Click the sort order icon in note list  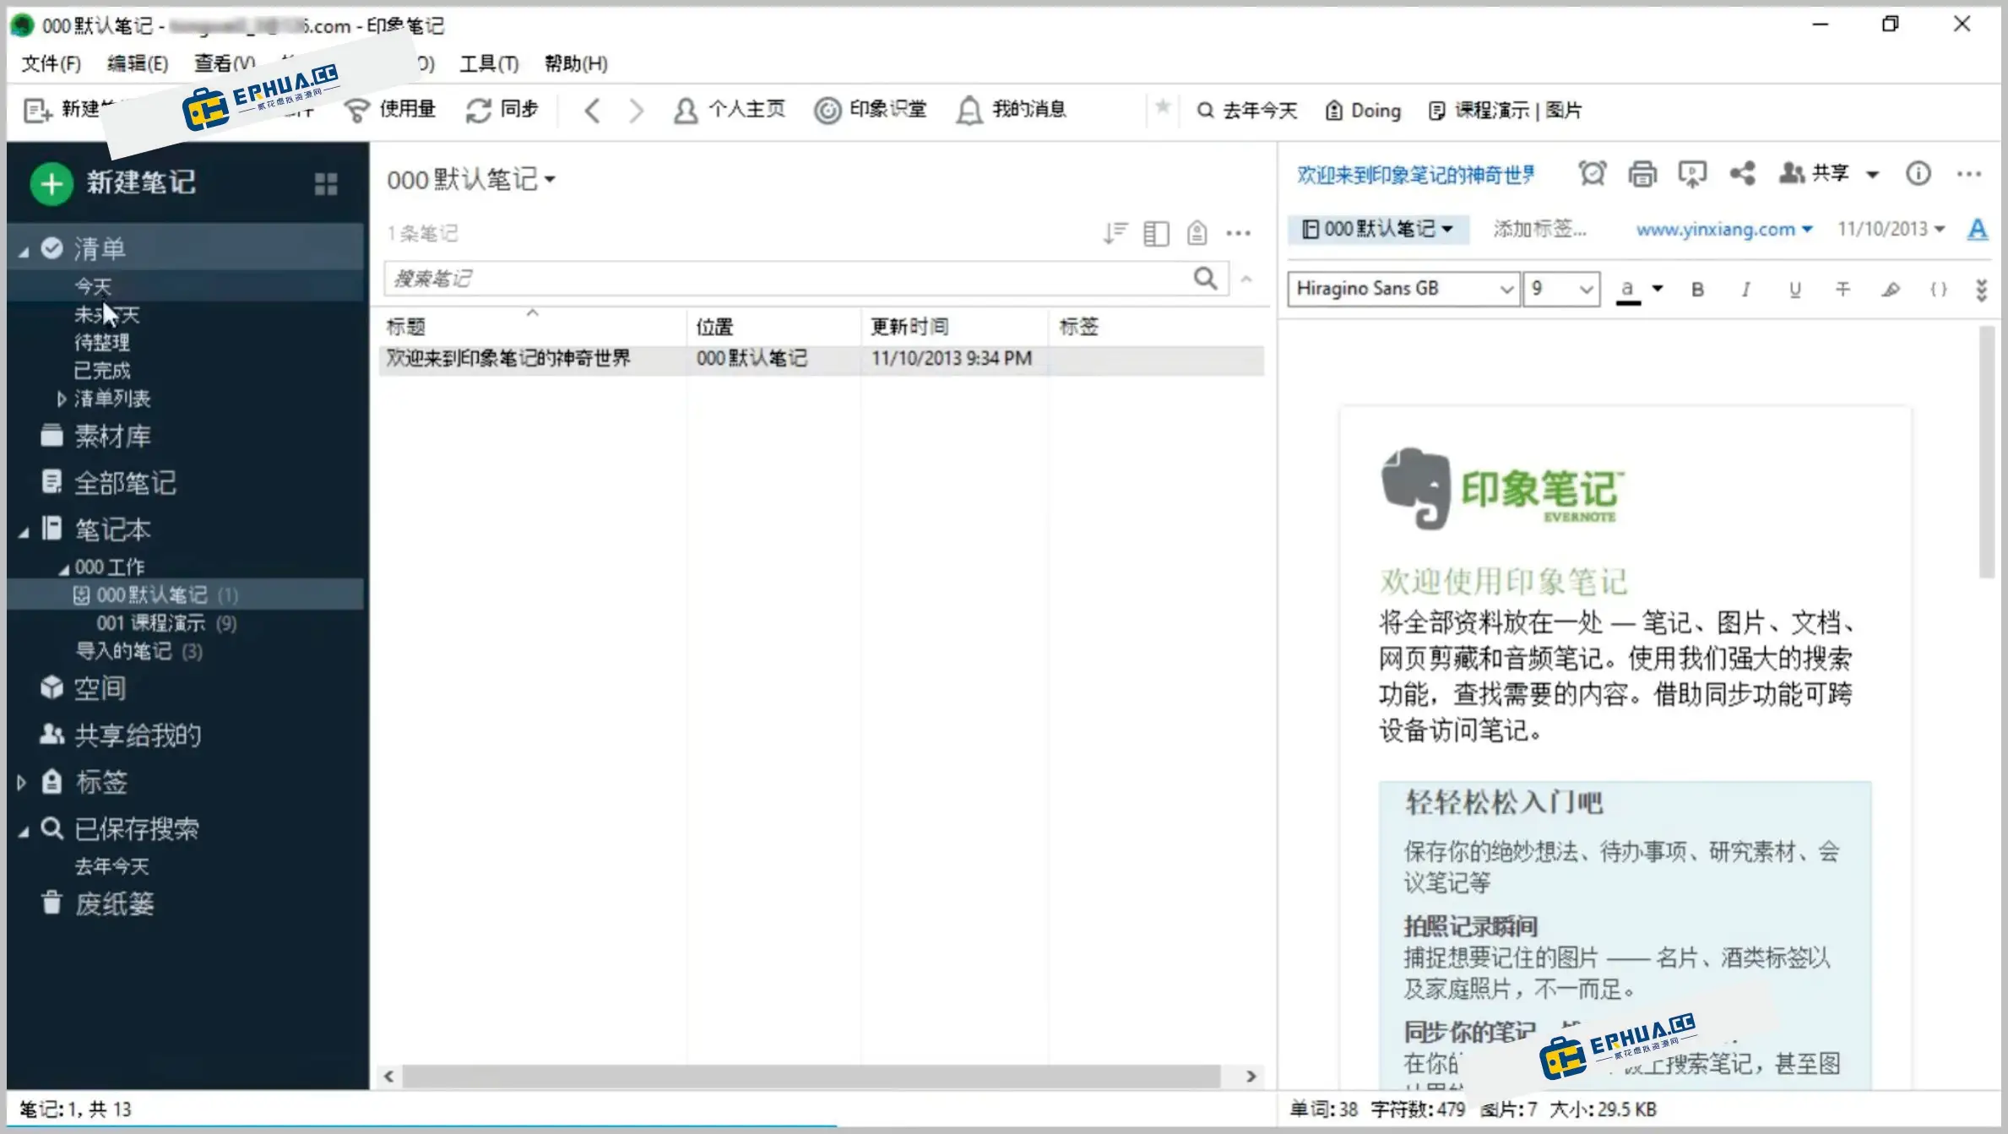tap(1115, 233)
